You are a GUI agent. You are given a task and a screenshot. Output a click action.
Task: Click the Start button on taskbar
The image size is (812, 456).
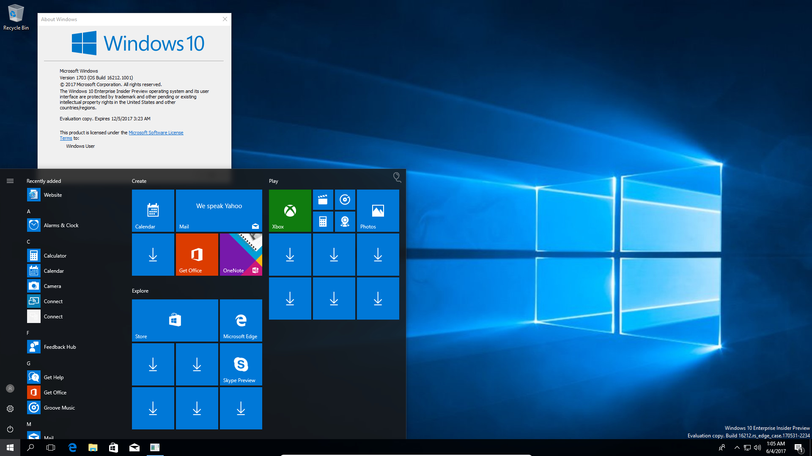coord(10,448)
